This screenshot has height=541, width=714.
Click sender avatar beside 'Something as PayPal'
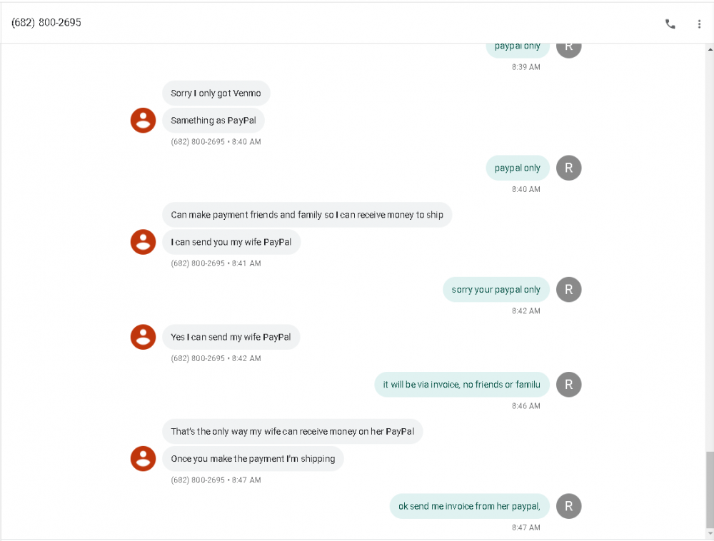pyautogui.click(x=143, y=121)
